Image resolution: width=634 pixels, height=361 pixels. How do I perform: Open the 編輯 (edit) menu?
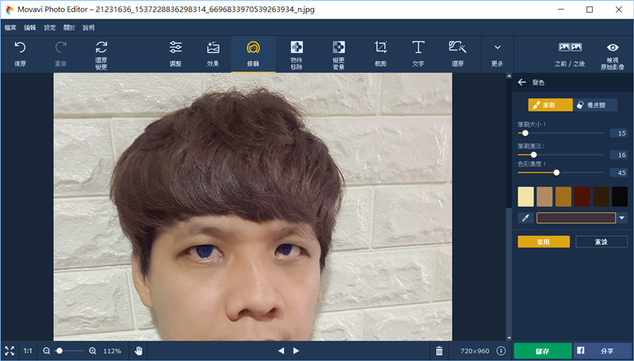30,27
